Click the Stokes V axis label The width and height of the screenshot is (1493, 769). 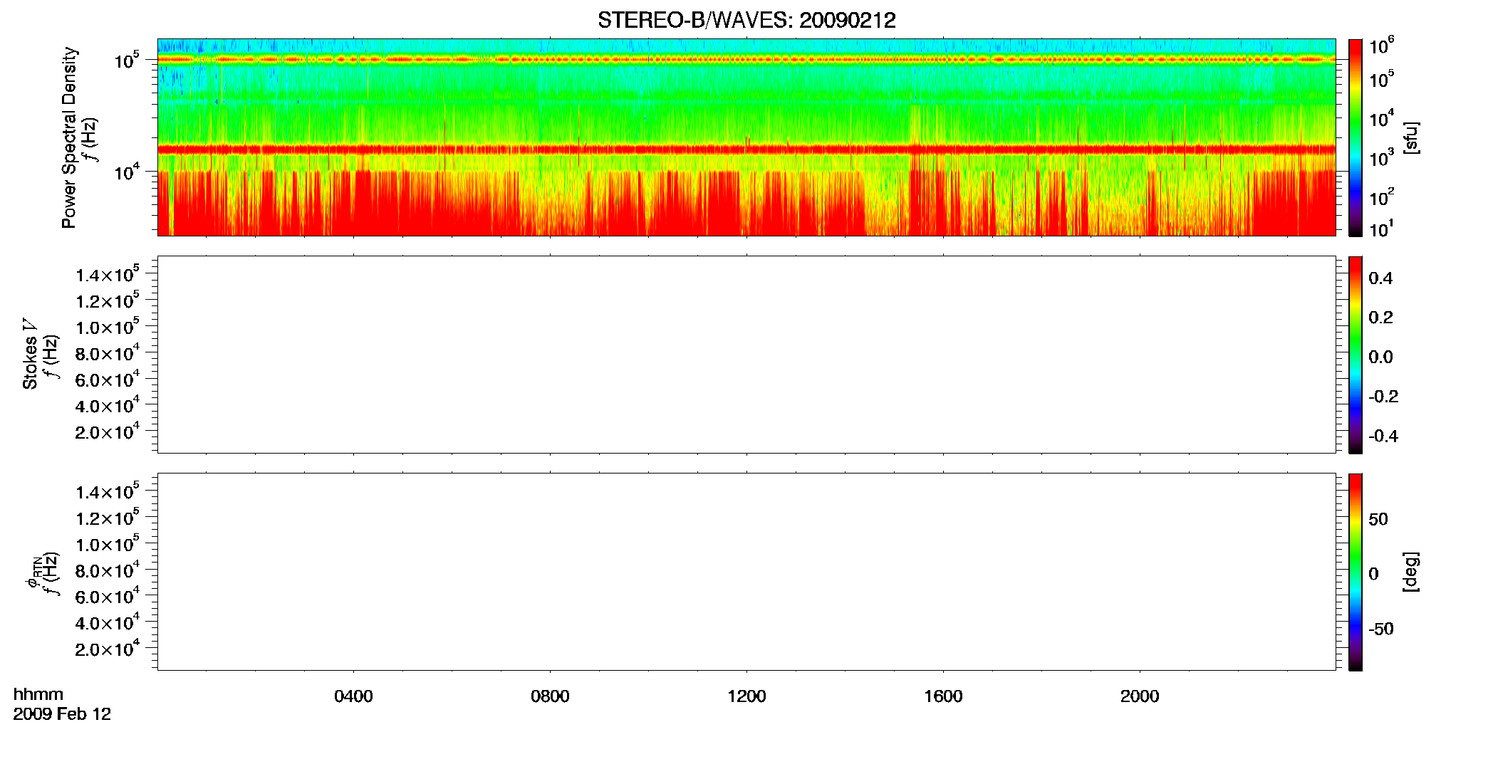click(30, 354)
